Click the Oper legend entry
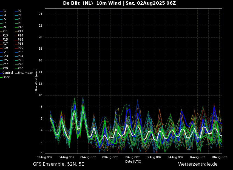The height and width of the screenshot is (170, 233). (x=6, y=77)
